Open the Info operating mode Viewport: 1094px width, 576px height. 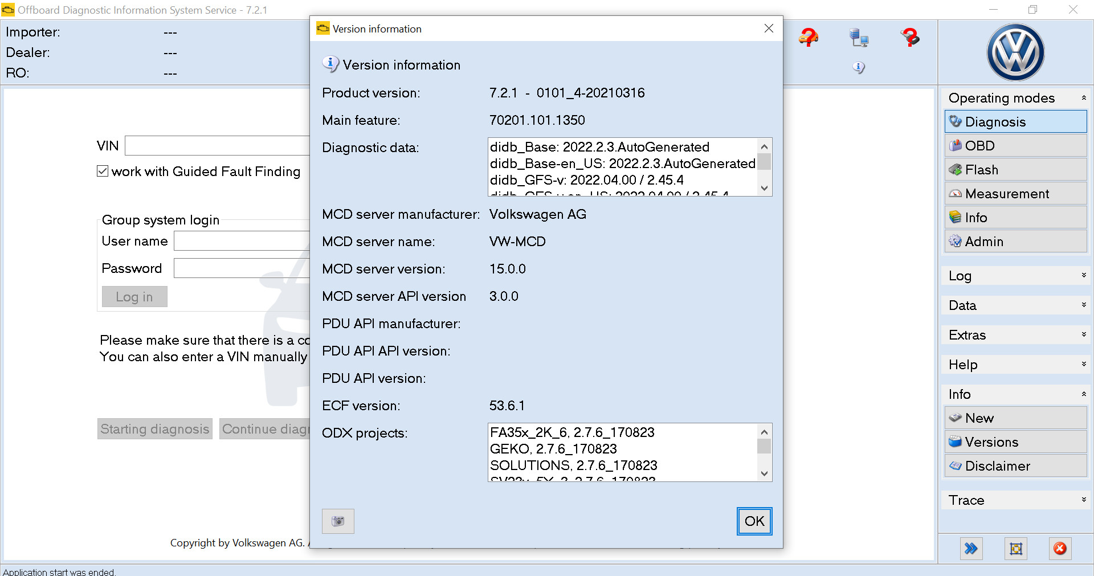pyautogui.click(x=1015, y=217)
